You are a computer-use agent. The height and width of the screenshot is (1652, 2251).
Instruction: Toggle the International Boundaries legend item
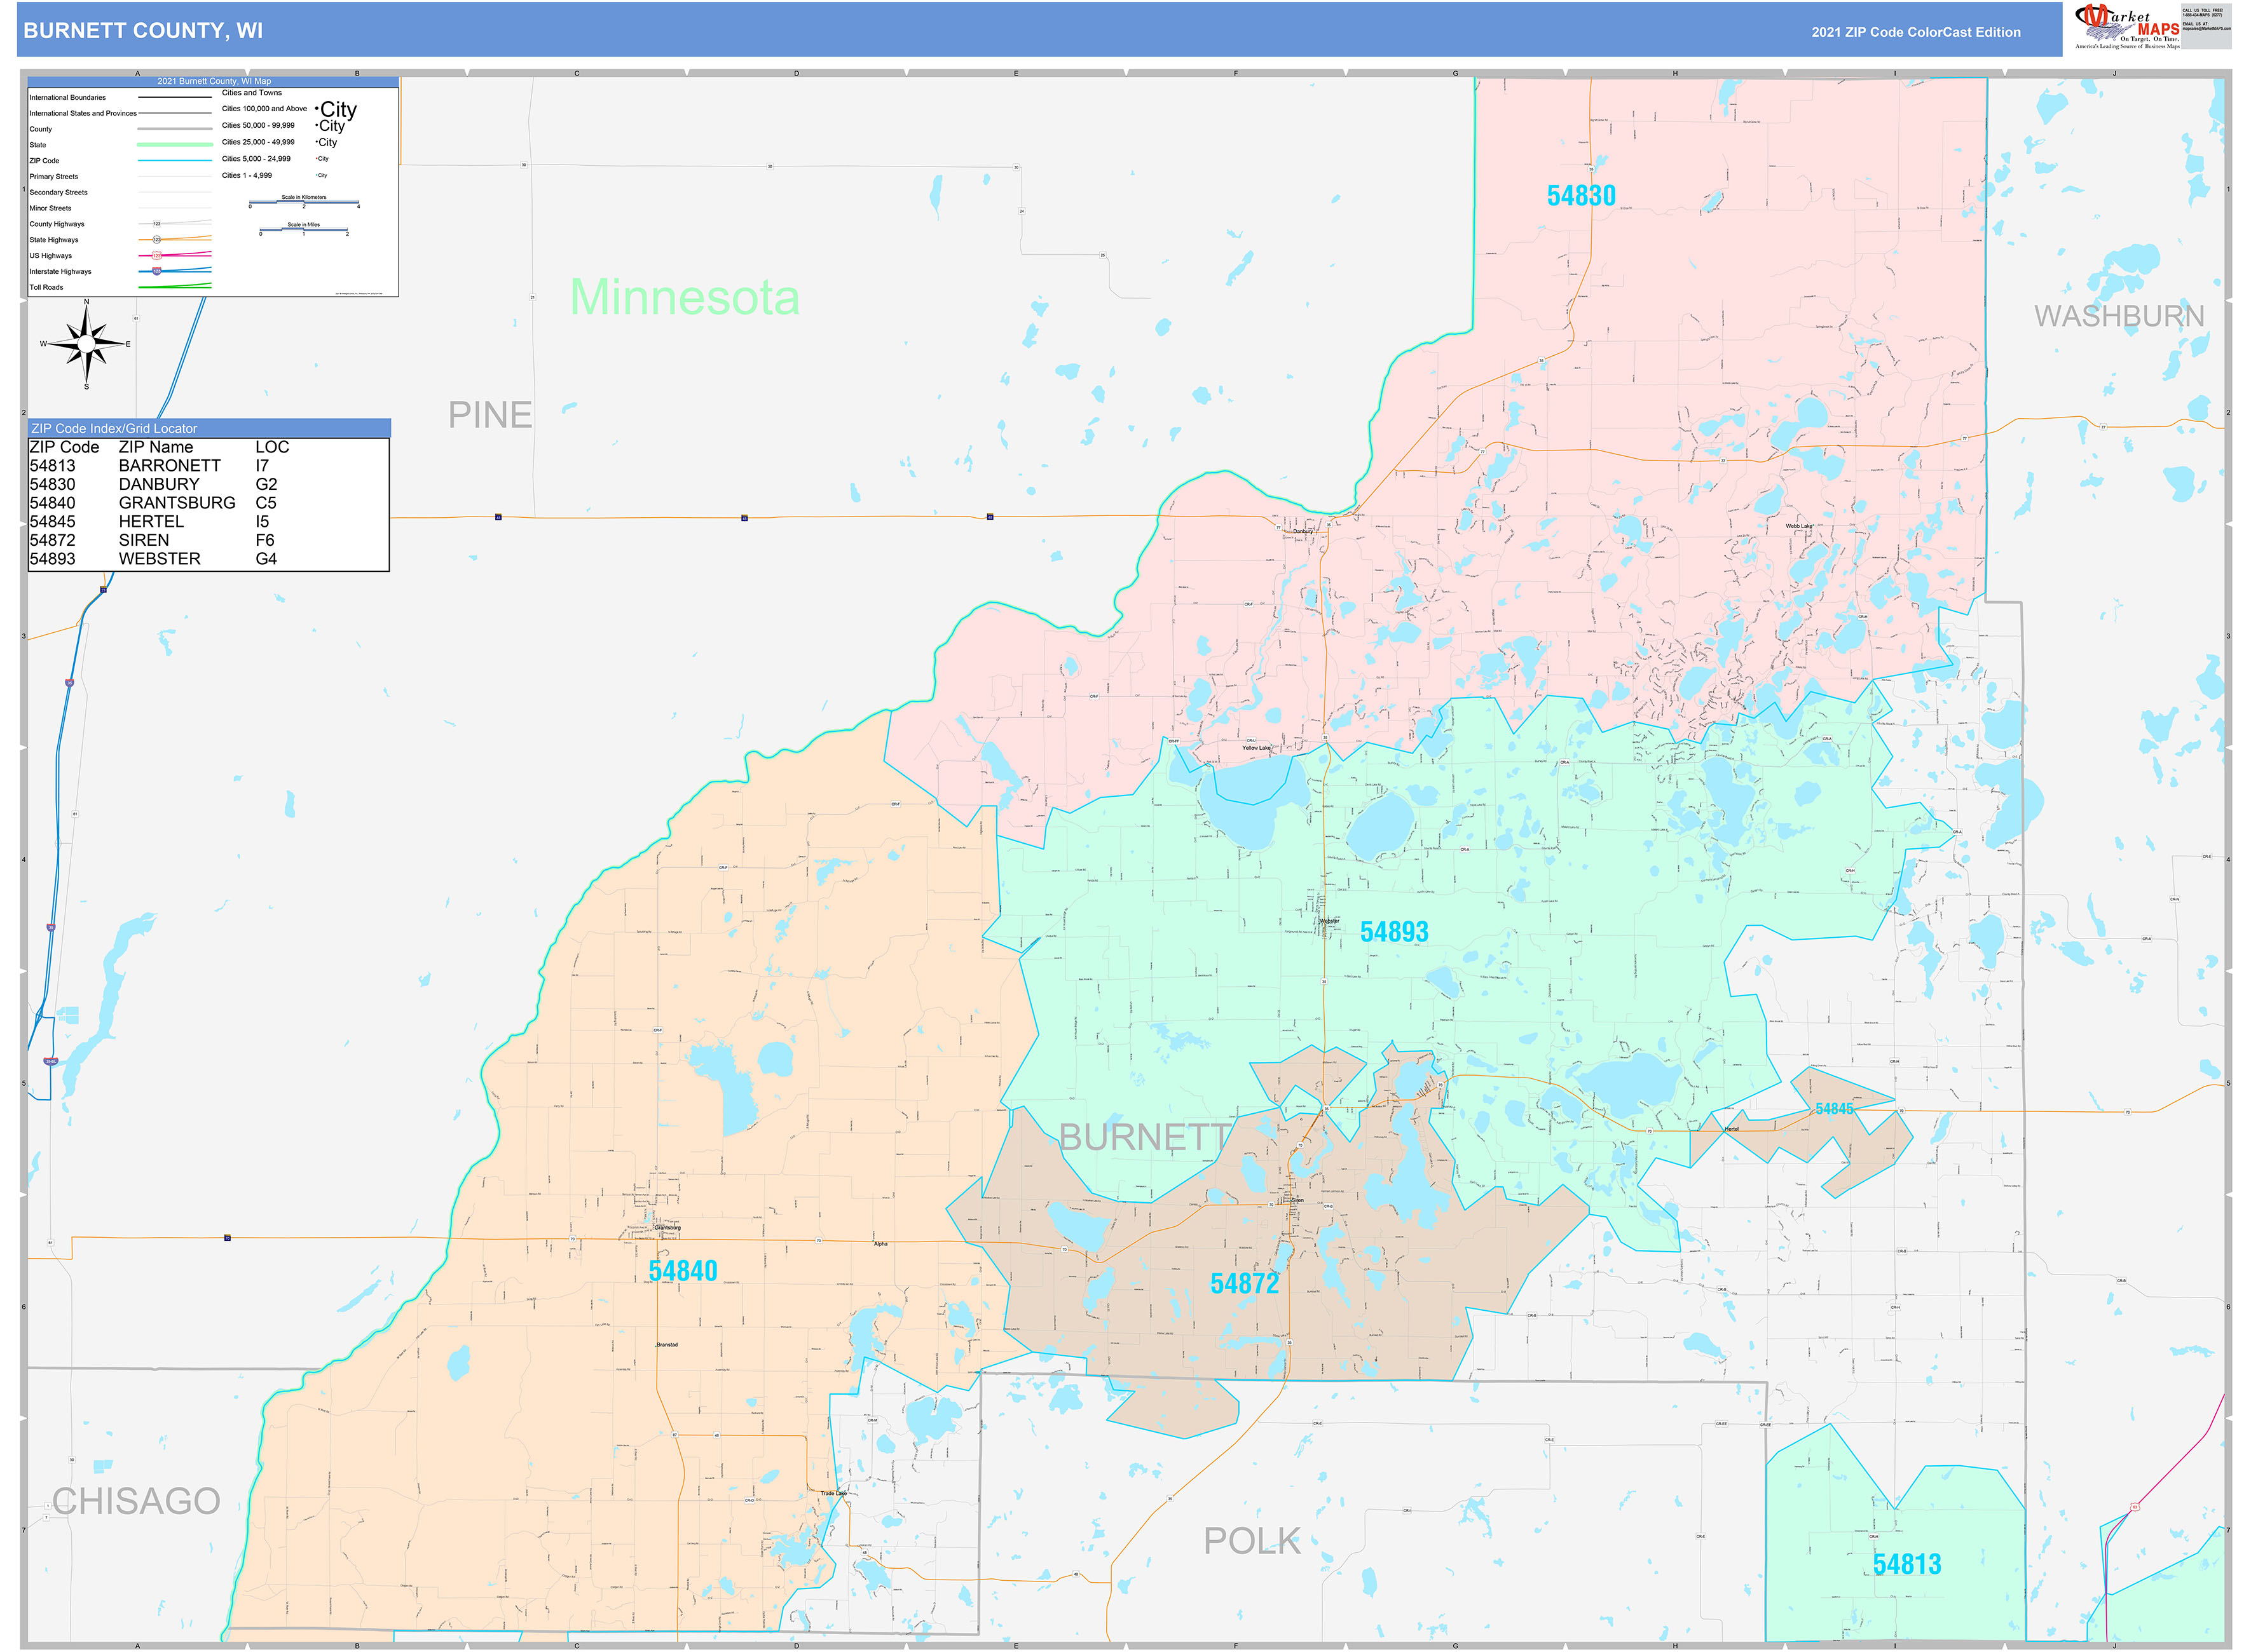[x=67, y=97]
